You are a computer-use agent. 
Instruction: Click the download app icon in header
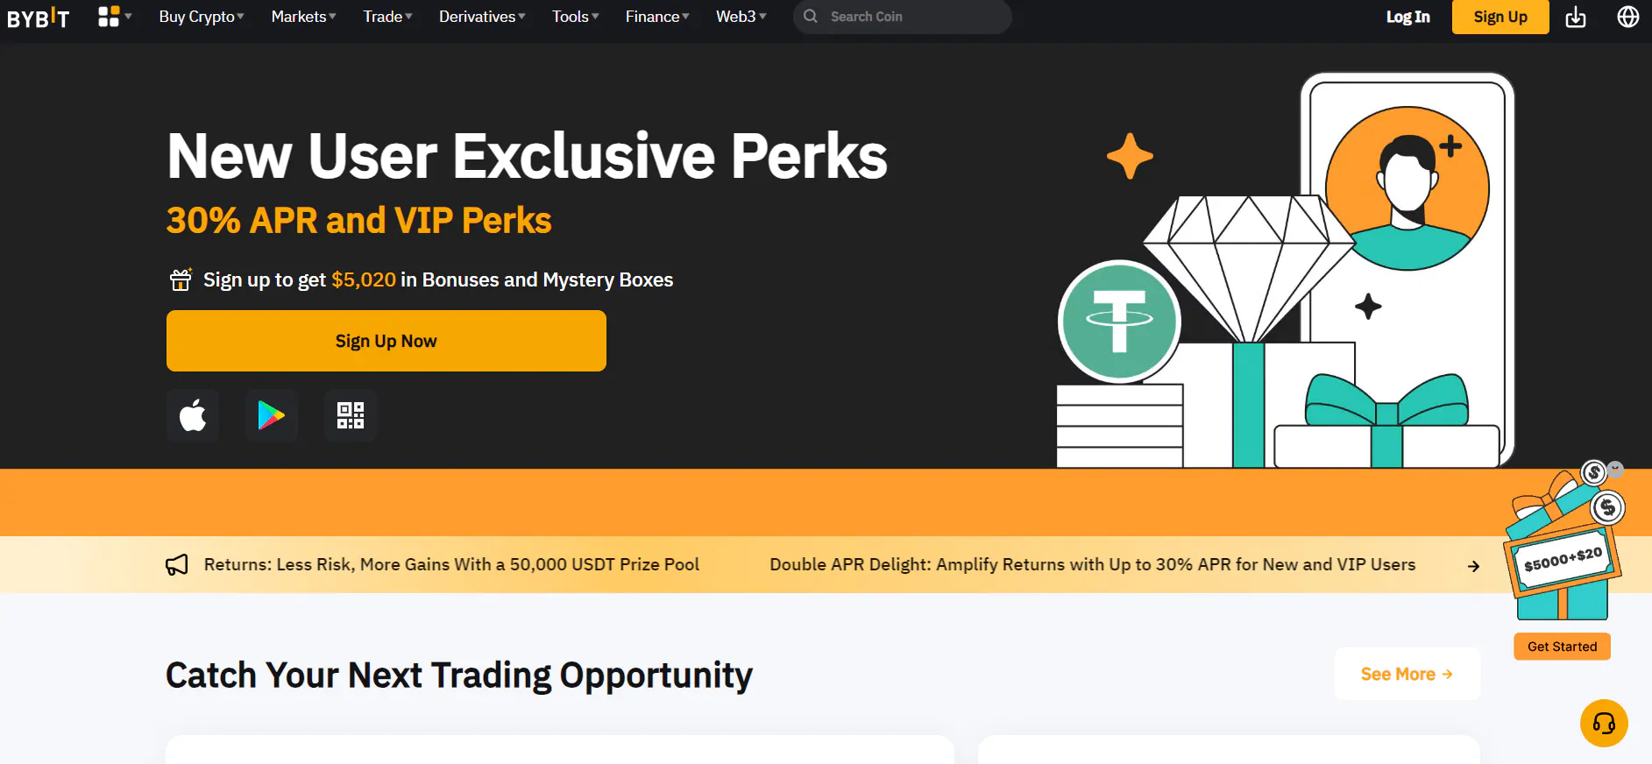coord(1576,17)
